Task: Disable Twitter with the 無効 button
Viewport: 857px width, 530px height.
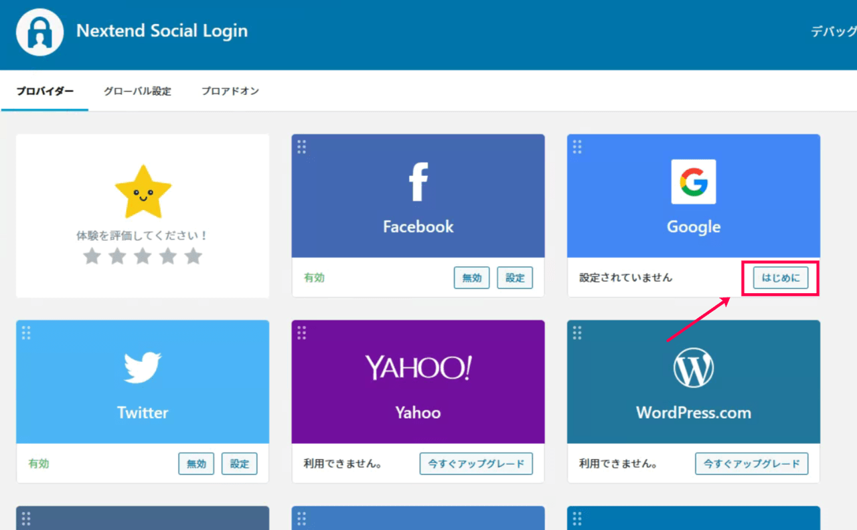Action: (196, 464)
